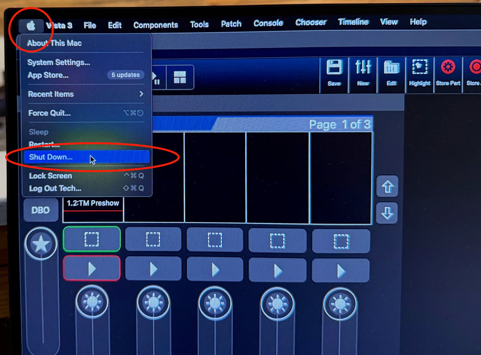Go to next playback page with down arrow
This screenshot has width=481, height=355.
[x=387, y=213]
